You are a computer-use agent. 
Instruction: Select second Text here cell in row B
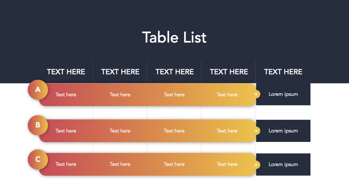point(120,131)
